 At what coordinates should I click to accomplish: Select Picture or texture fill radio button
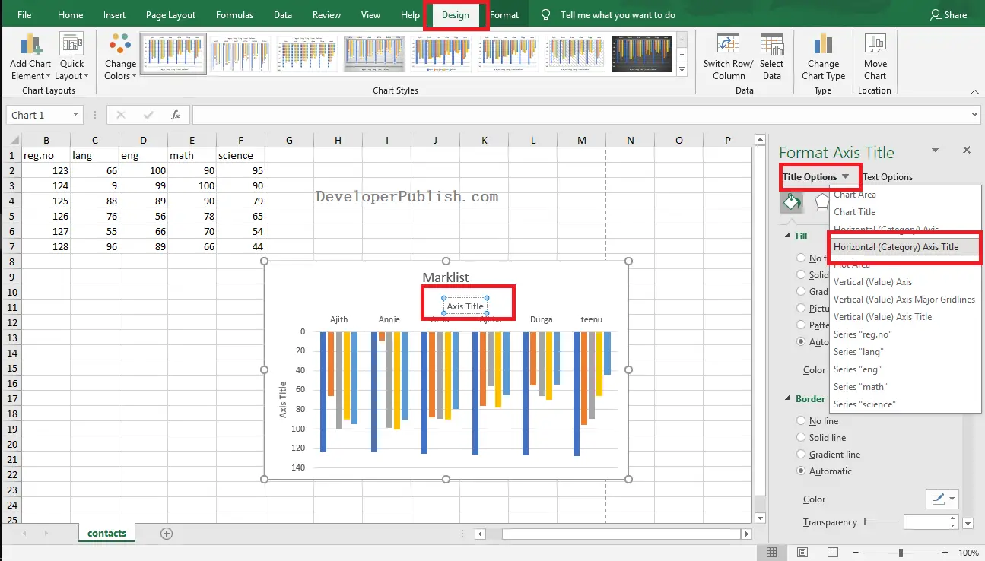click(800, 309)
